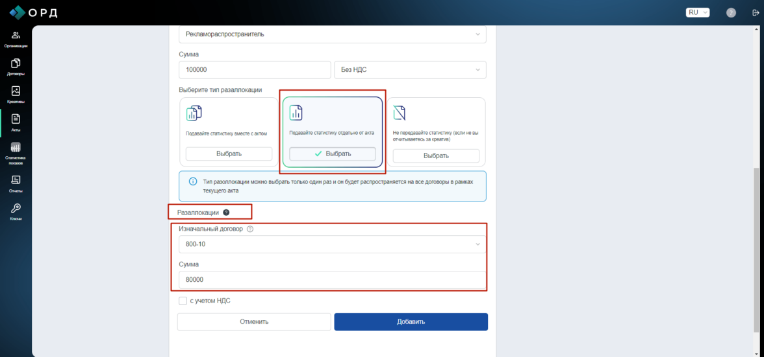
Task: Select the Акты sidebar icon
Action: coord(16,122)
